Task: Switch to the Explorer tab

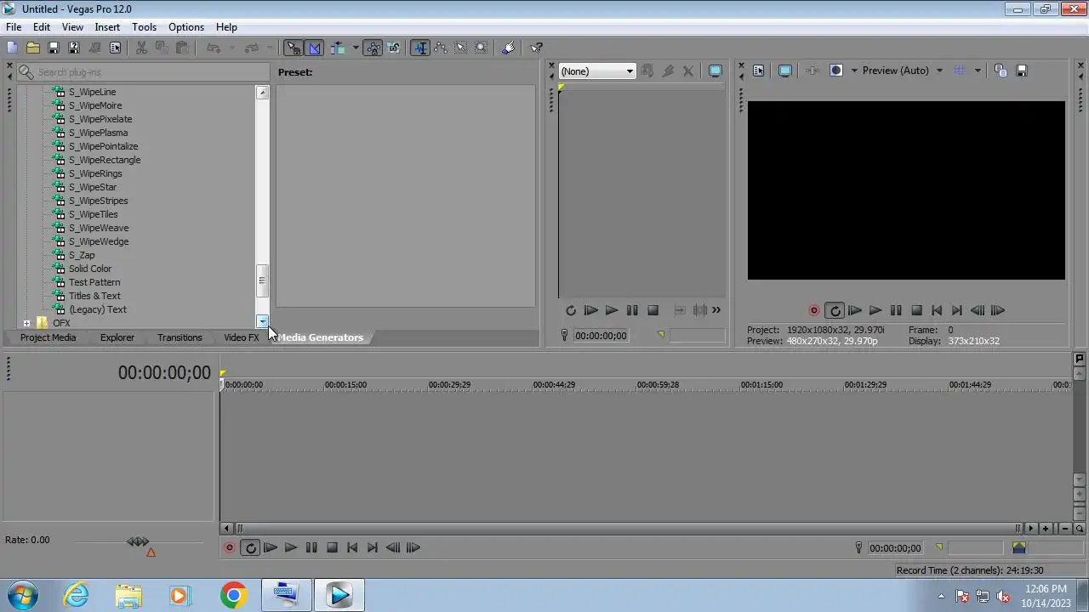Action: pos(117,337)
